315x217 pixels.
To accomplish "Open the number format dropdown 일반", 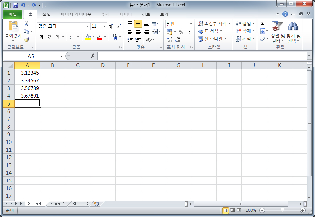I will click(191, 24).
